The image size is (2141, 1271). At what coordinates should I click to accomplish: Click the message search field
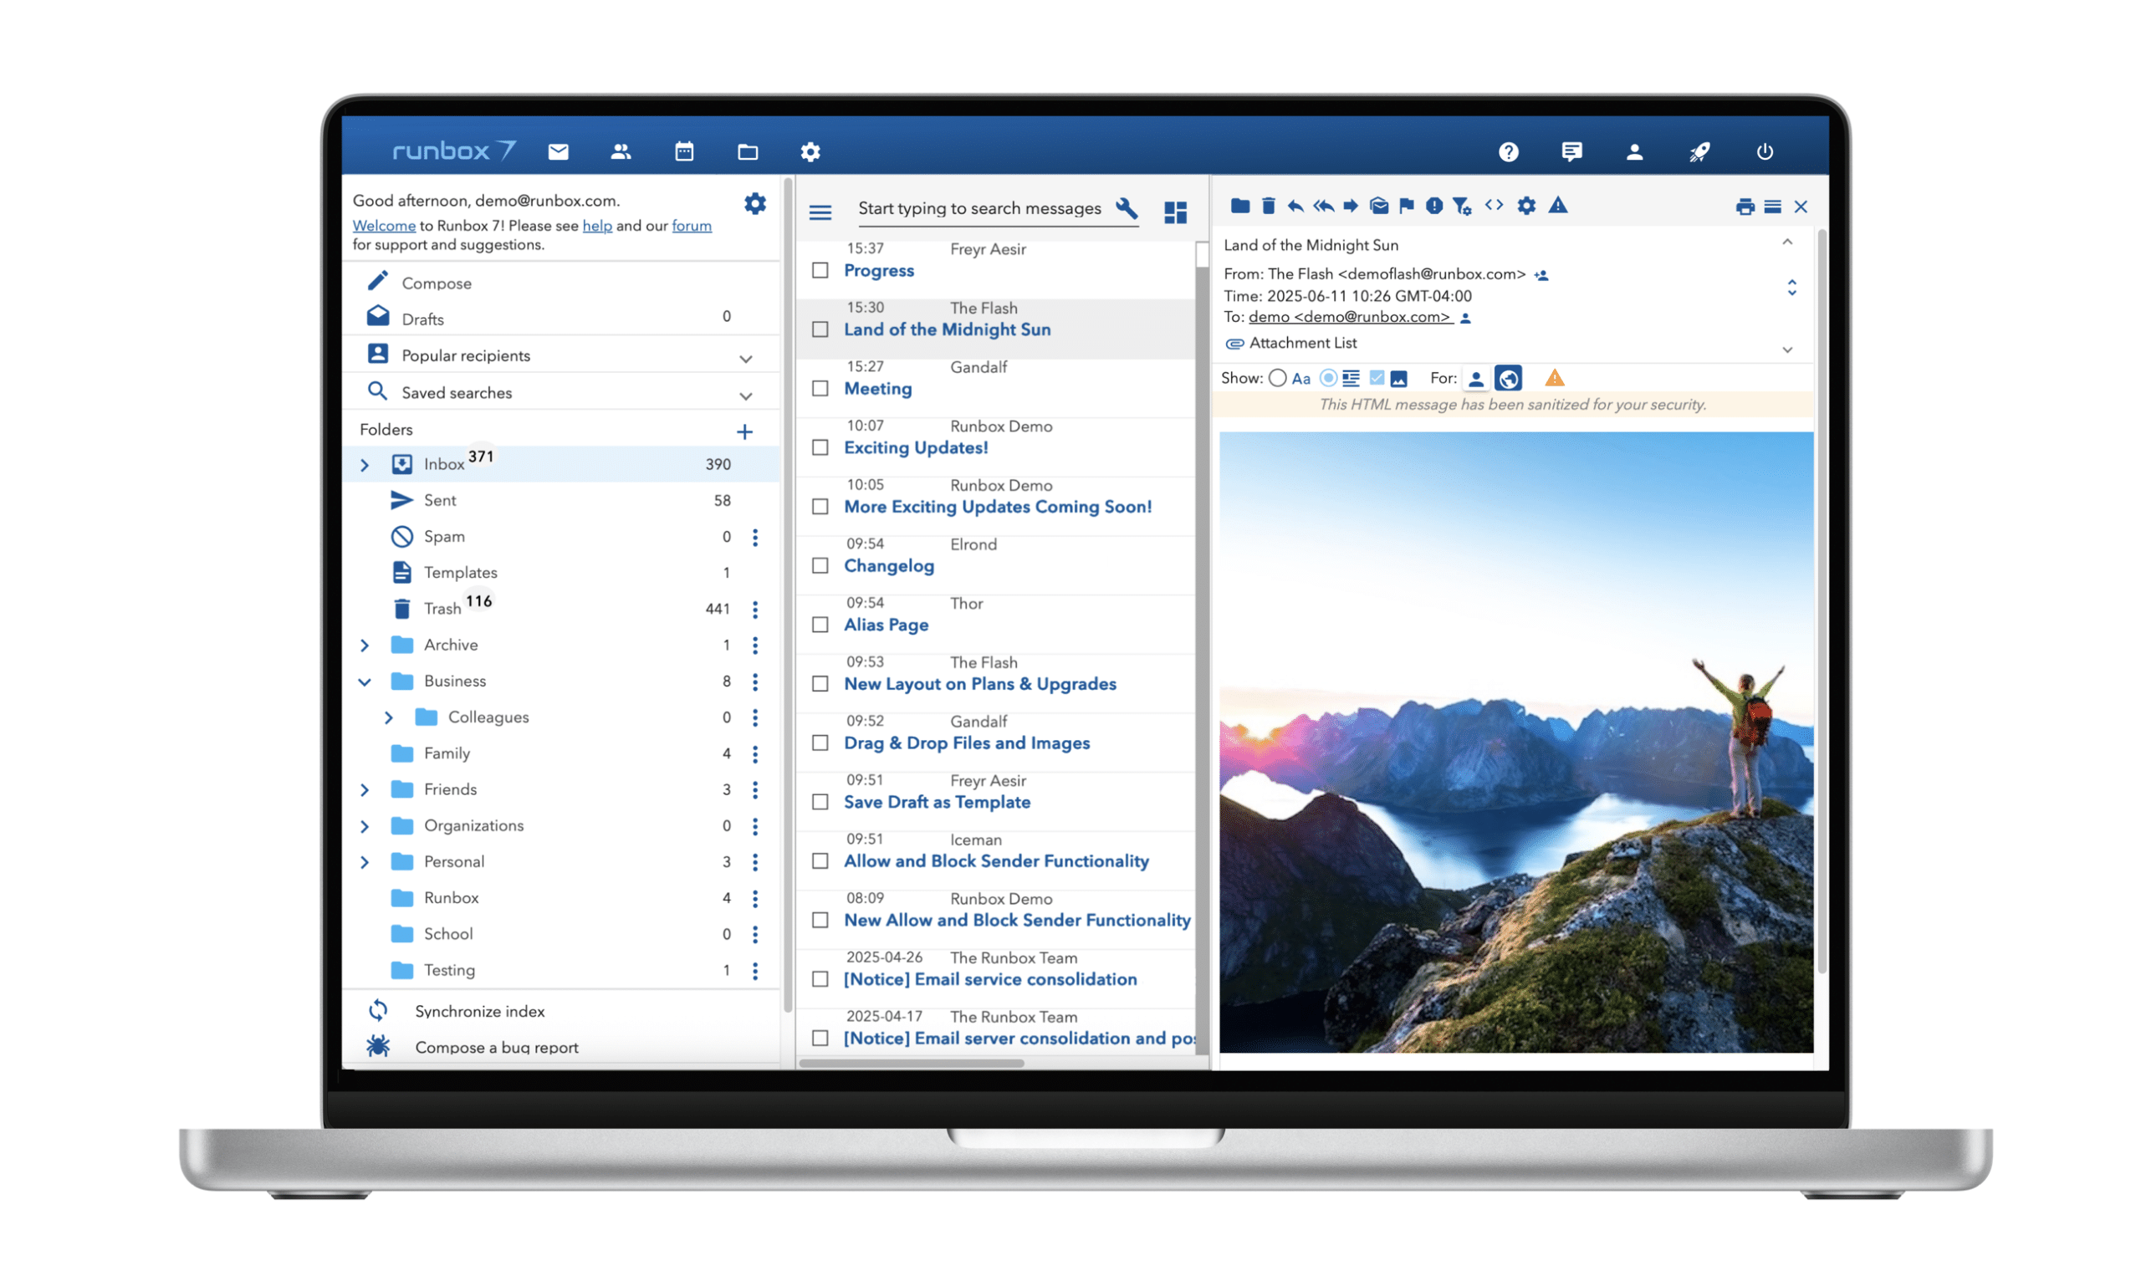(x=979, y=208)
